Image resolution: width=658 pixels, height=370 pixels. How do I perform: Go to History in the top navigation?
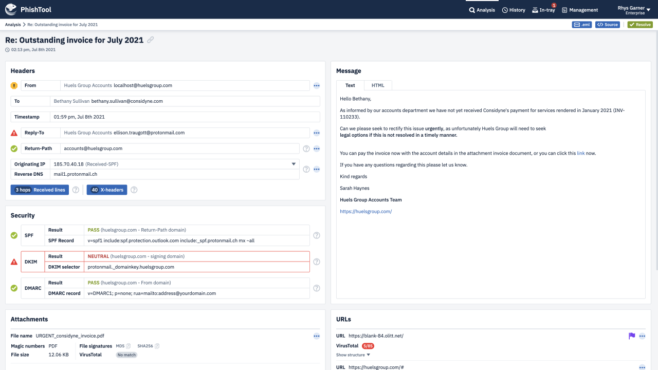[x=514, y=10]
